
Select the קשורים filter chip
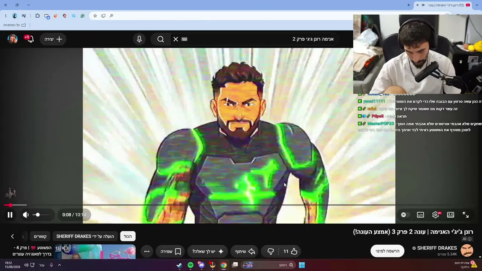(40, 236)
